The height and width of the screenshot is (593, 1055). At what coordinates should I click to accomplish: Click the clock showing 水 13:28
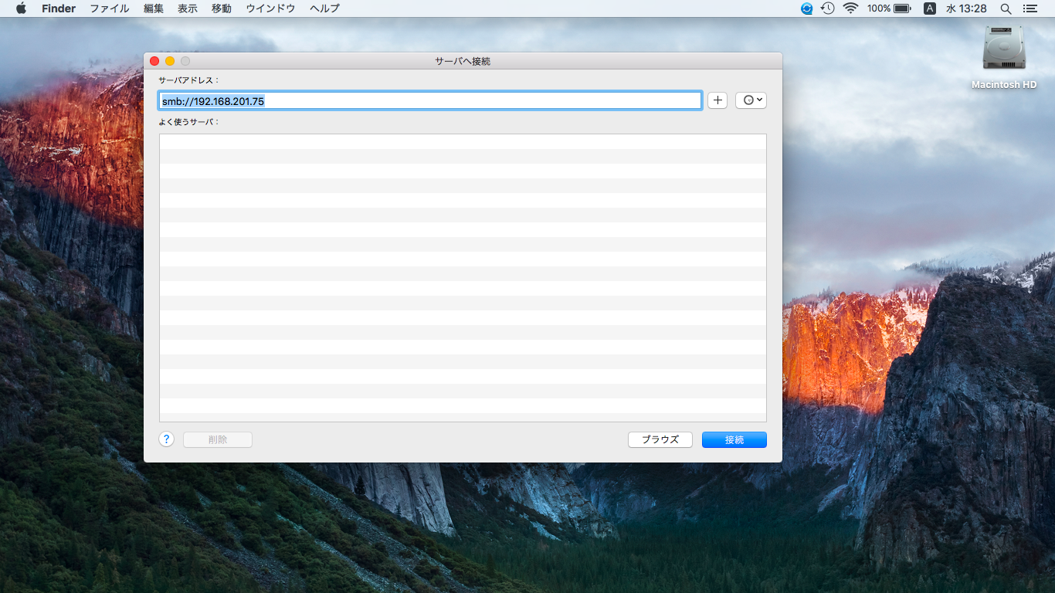tap(967, 8)
